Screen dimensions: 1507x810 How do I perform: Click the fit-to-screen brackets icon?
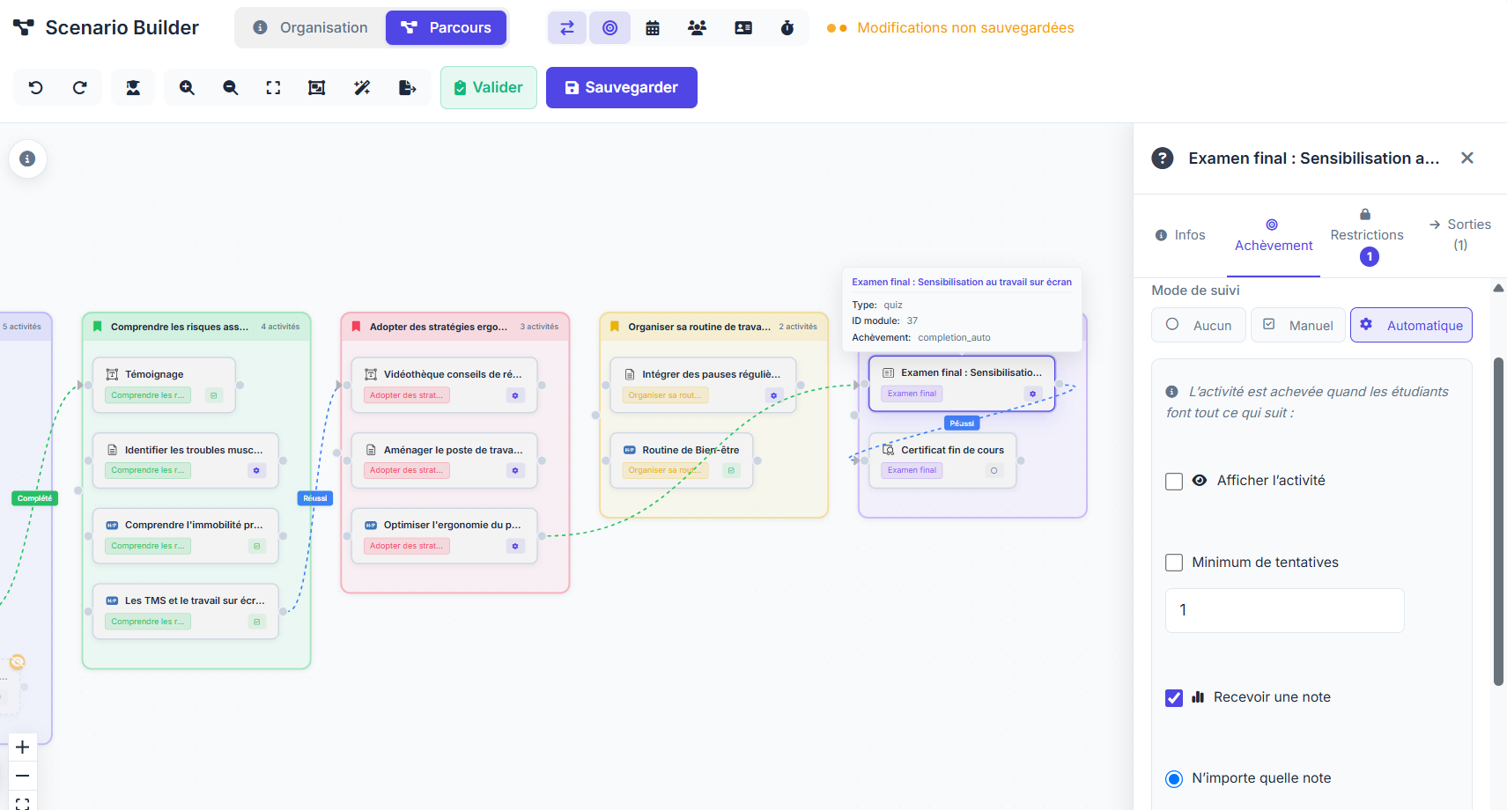[x=273, y=87]
